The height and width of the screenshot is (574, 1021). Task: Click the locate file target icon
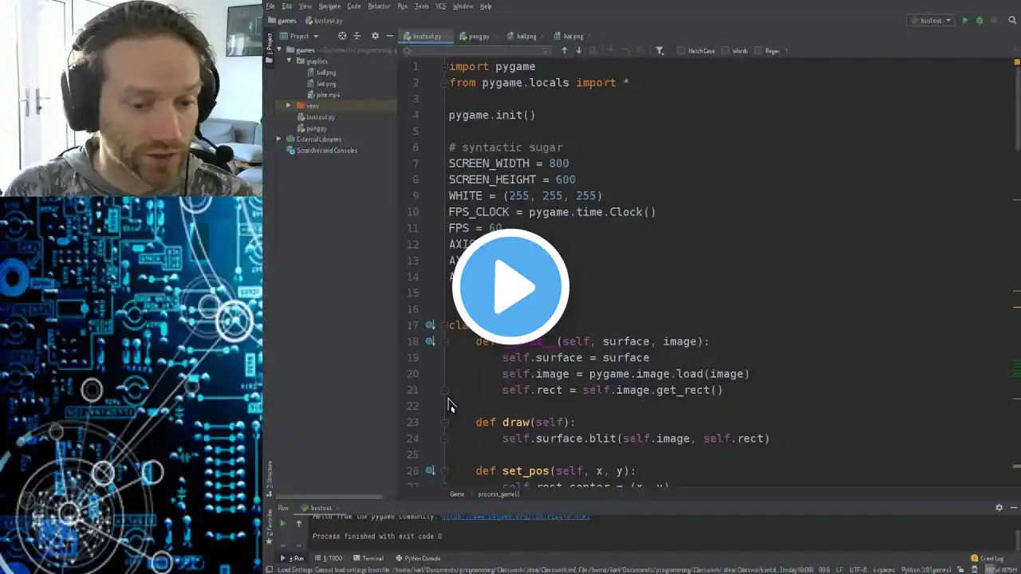coord(342,36)
